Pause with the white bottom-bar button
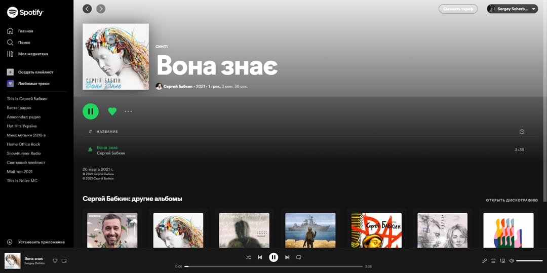Image resolution: width=547 pixels, height=273 pixels. coord(273,257)
